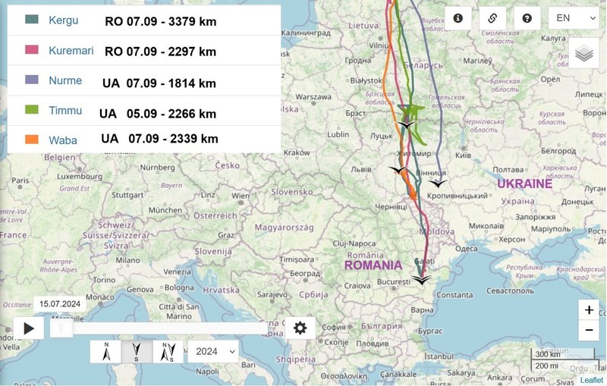
Task: Click the text 'UA 07.09 - 1814 km'
Action: [x=159, y=83]
